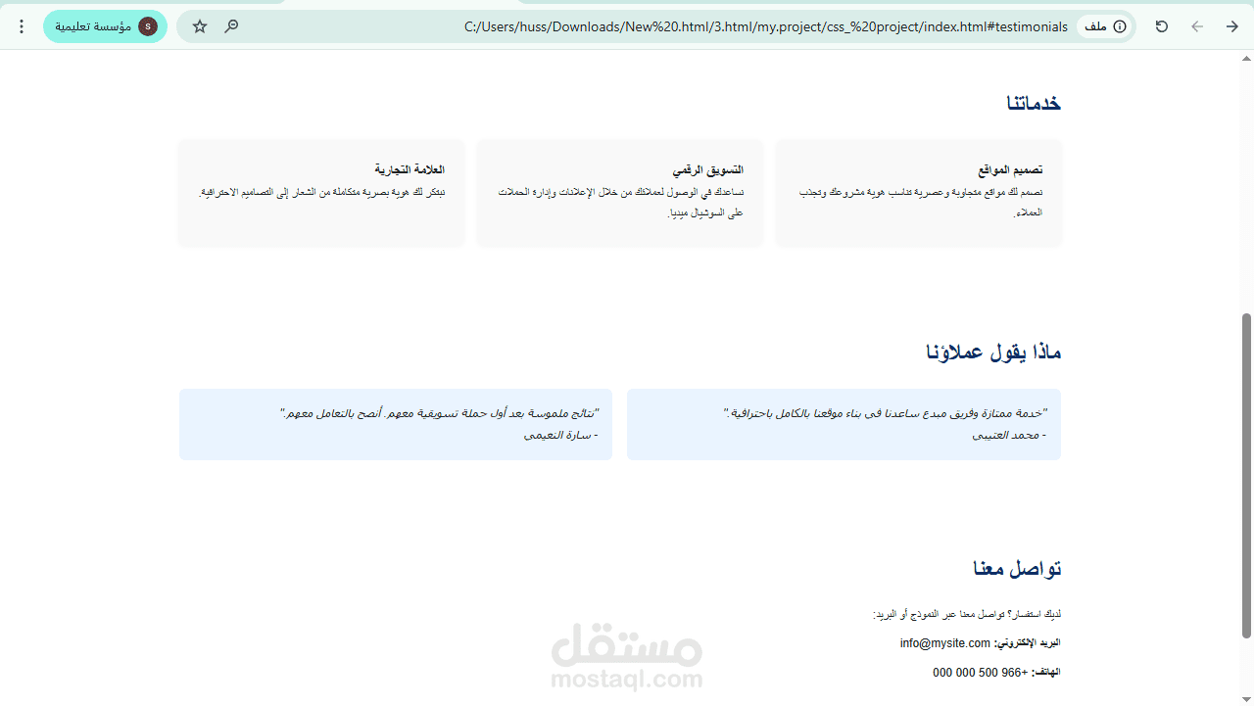This screenshot has height=706, width=1254.
Task: Select the تواصل معنا heading
Action: click(x=1017, y=569)
